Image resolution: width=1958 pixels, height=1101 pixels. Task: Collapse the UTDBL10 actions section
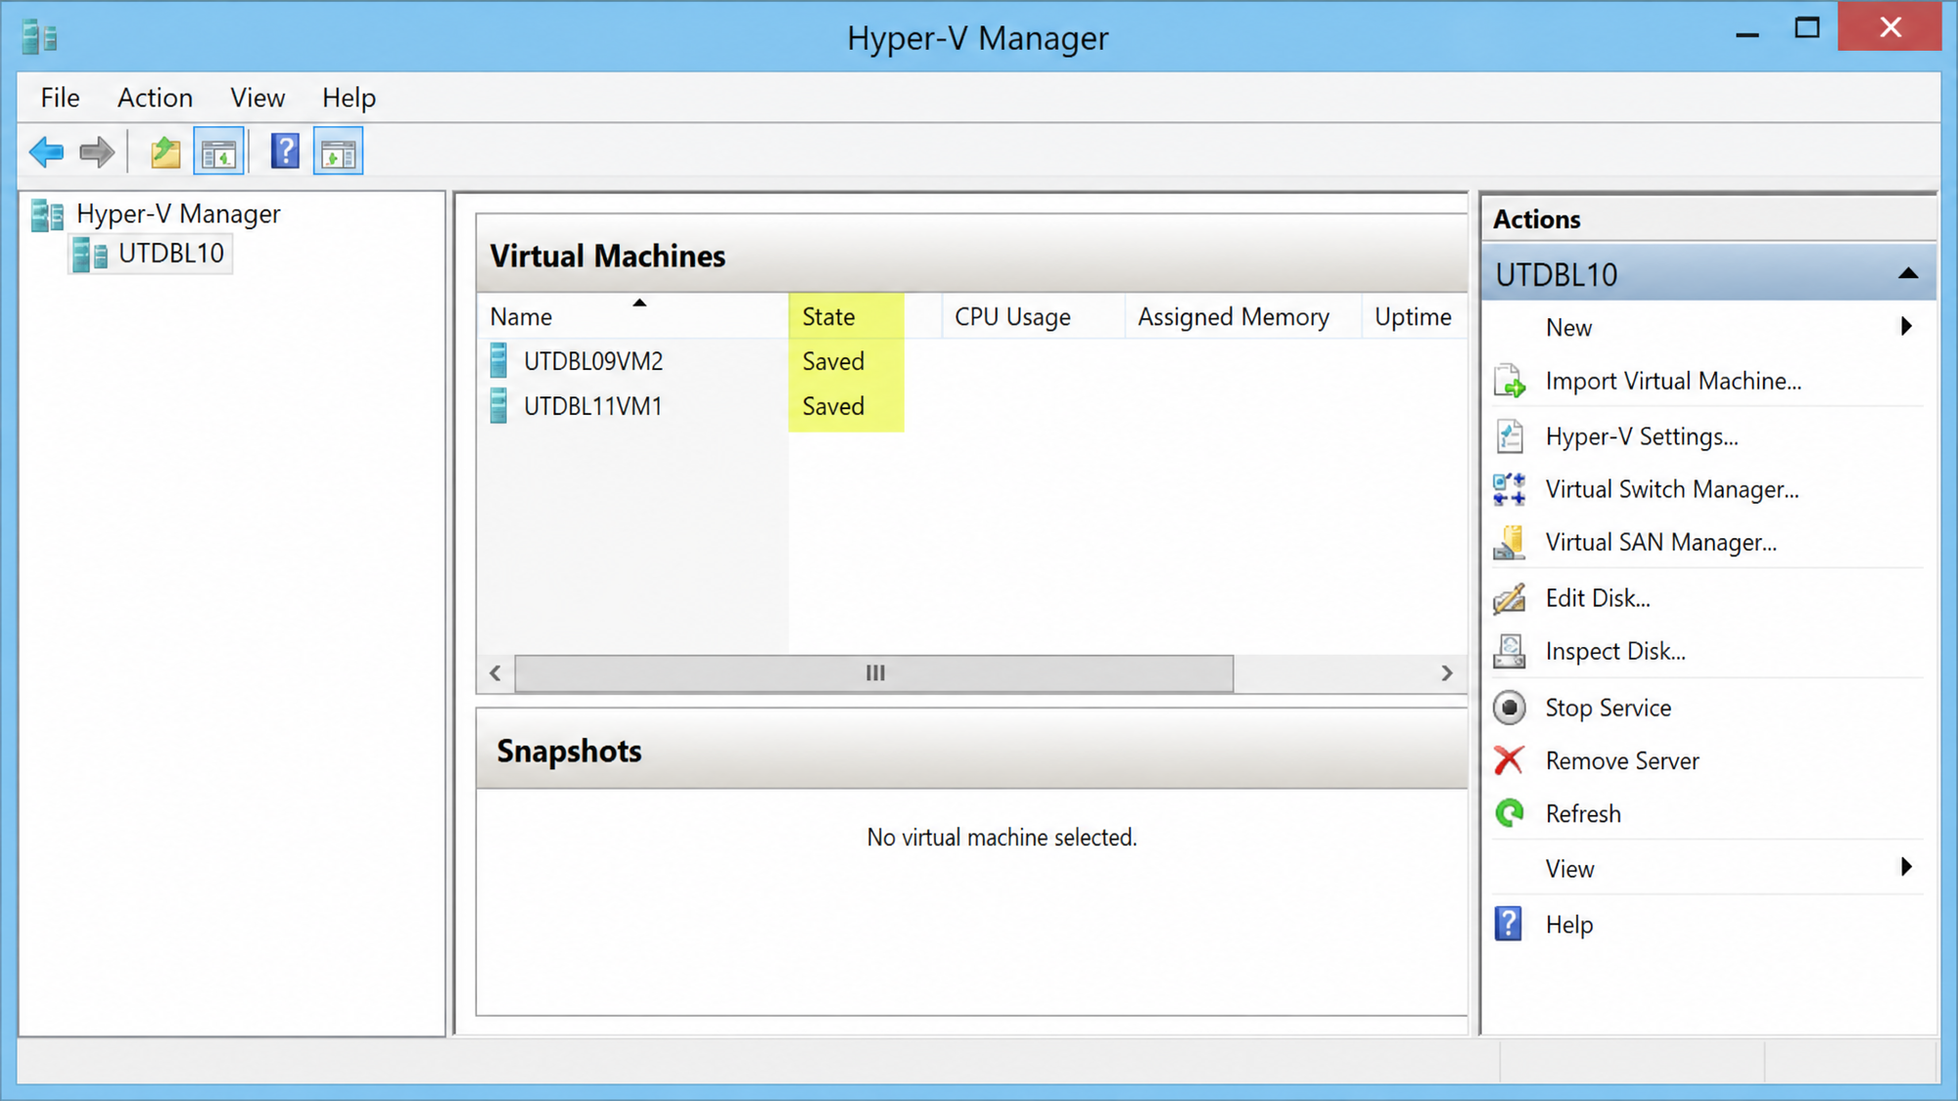(x=1908, y=274)
